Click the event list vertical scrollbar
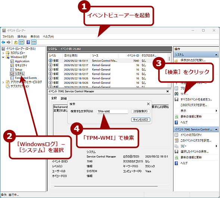Viewport: 220px width, 198px height. point(170,70)
